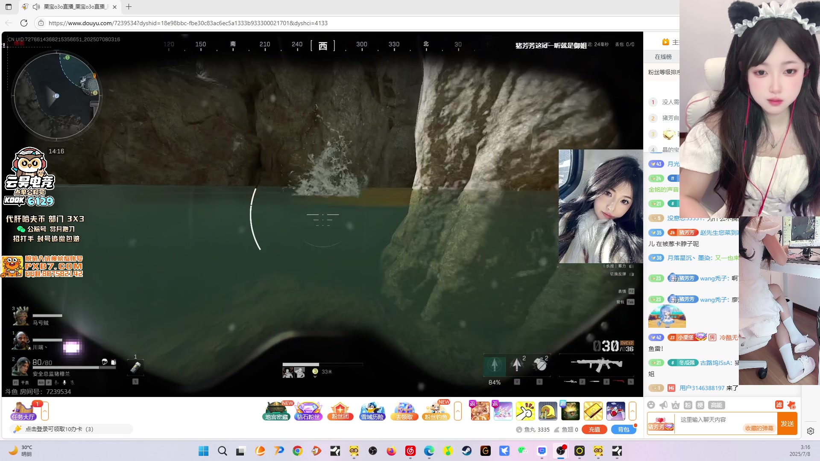Viewport: 820px width, 461px height.
Task: Open the 猪芳芳 fan badge selector
Action: tap(661, 424)
